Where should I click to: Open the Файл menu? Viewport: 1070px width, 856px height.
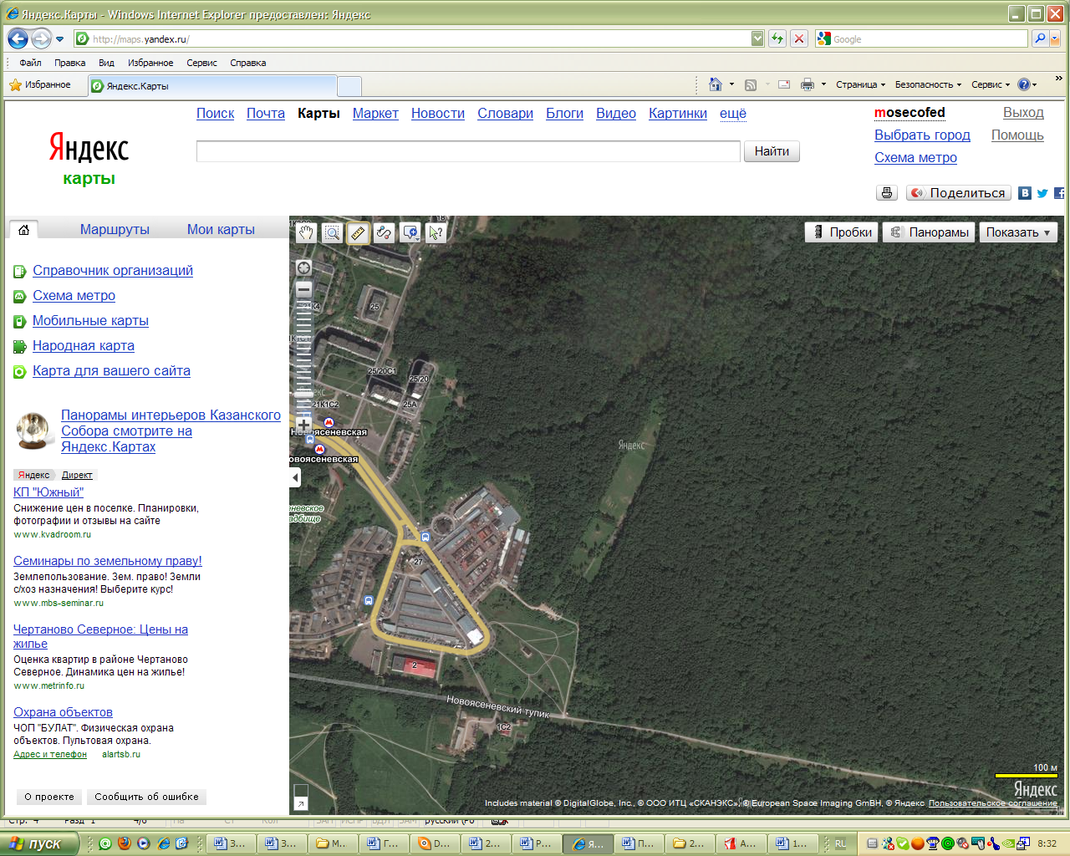[x=30, y=63]
